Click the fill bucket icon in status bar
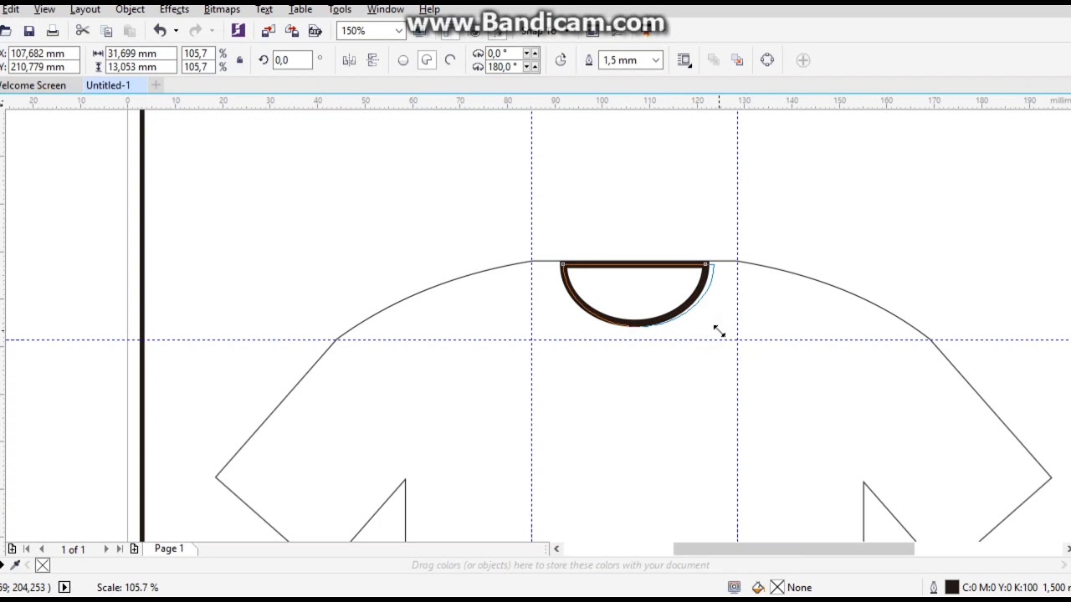Screen dimensions: 1071x602 [x=758, y=588]
